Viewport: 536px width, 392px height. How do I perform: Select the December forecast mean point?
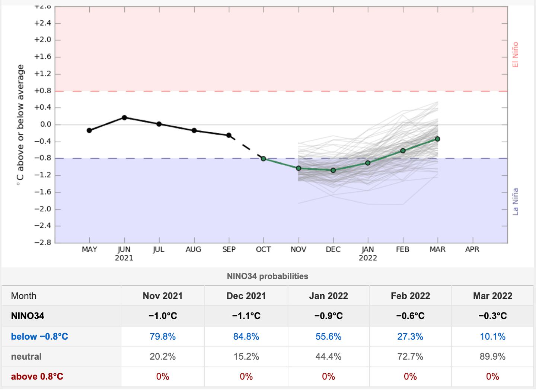point(333,170)
